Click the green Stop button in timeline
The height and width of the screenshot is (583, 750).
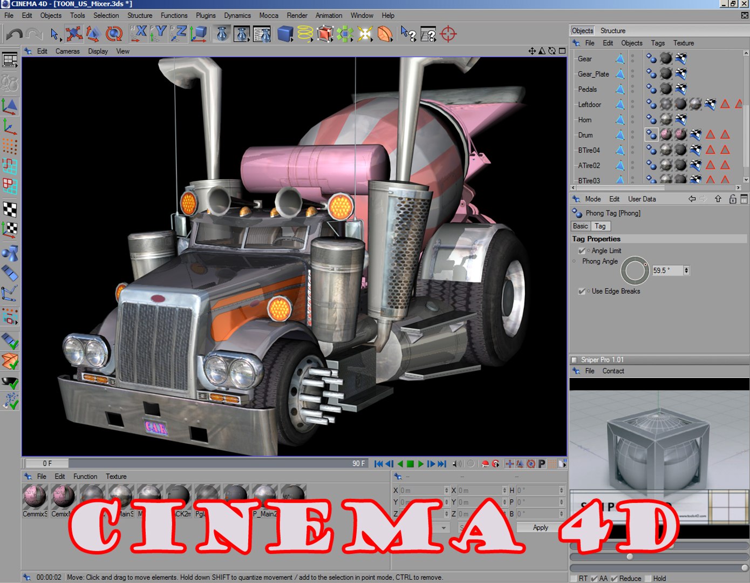pos(410,464)
